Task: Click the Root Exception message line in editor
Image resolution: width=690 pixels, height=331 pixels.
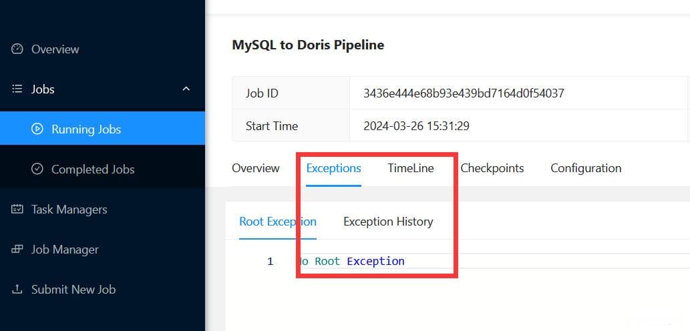Action: tap(351, 261)
